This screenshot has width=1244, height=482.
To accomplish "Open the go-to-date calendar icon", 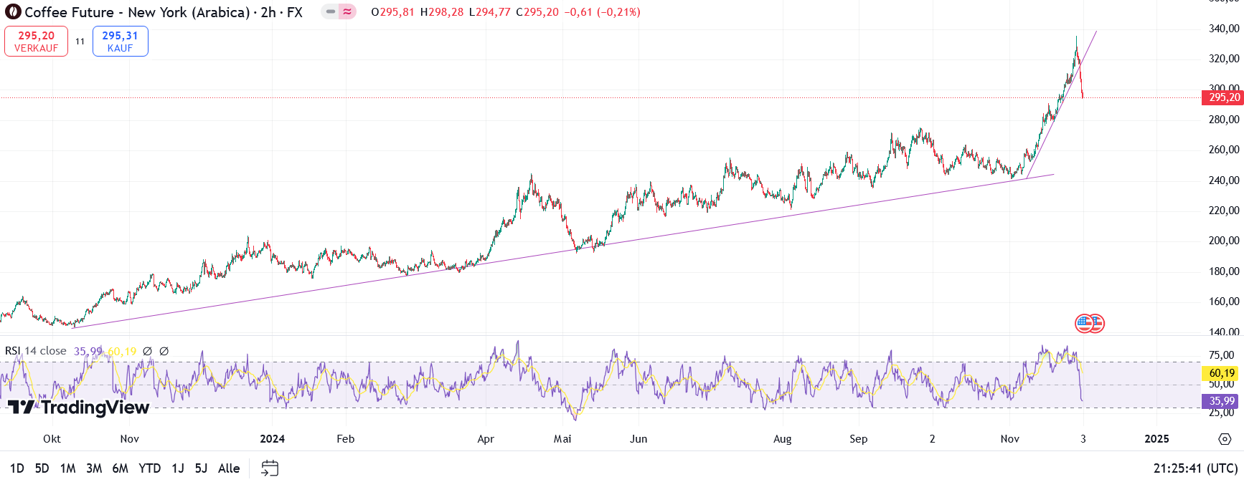I will [x=270, y=468].
